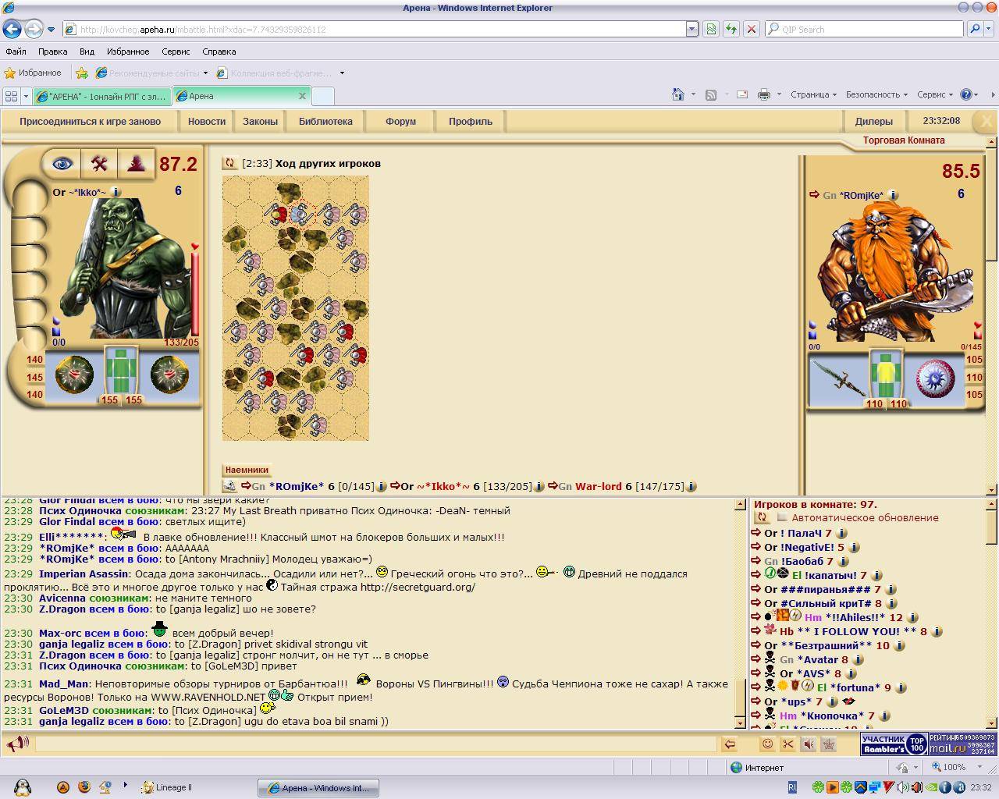This screenshot has height=799, width=999.
Task: Click the compatibility view icon beside address bar
Action: point(711,29)
